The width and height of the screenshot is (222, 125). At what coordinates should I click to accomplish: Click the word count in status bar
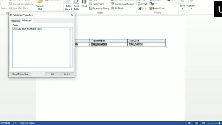click(5, 123)
